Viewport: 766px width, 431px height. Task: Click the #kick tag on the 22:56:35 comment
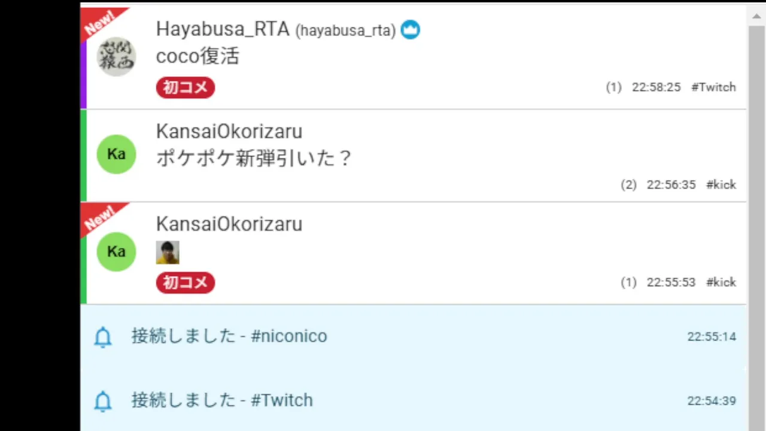pyautogui.click(x=721, y=184)
